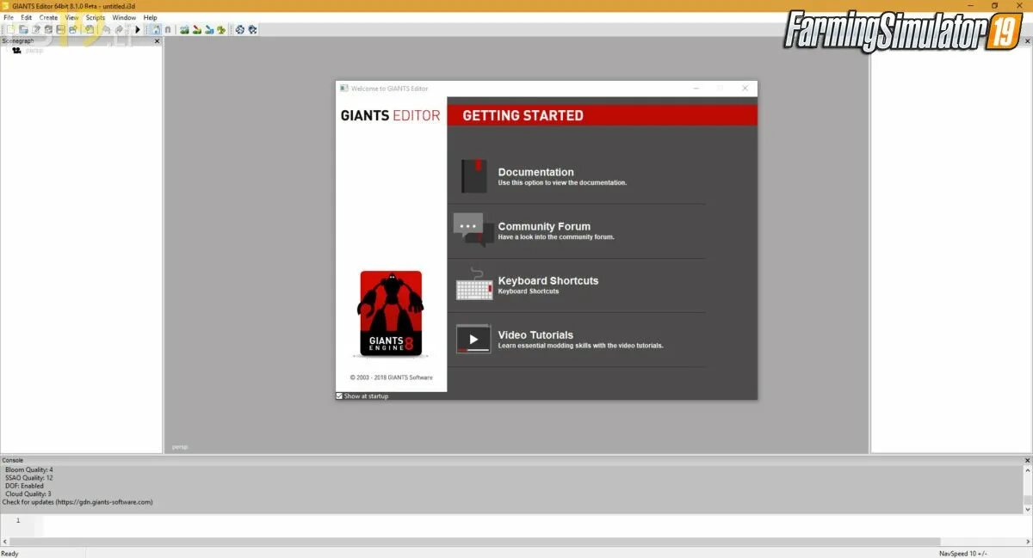Click the Redo arrow toolbar icon
This screenshot has width=1033, height=558.
(119, 29)
